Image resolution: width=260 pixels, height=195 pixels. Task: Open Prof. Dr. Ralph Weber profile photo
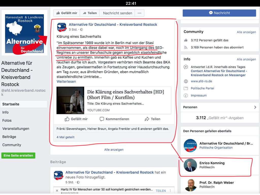(x=190, y=185)
